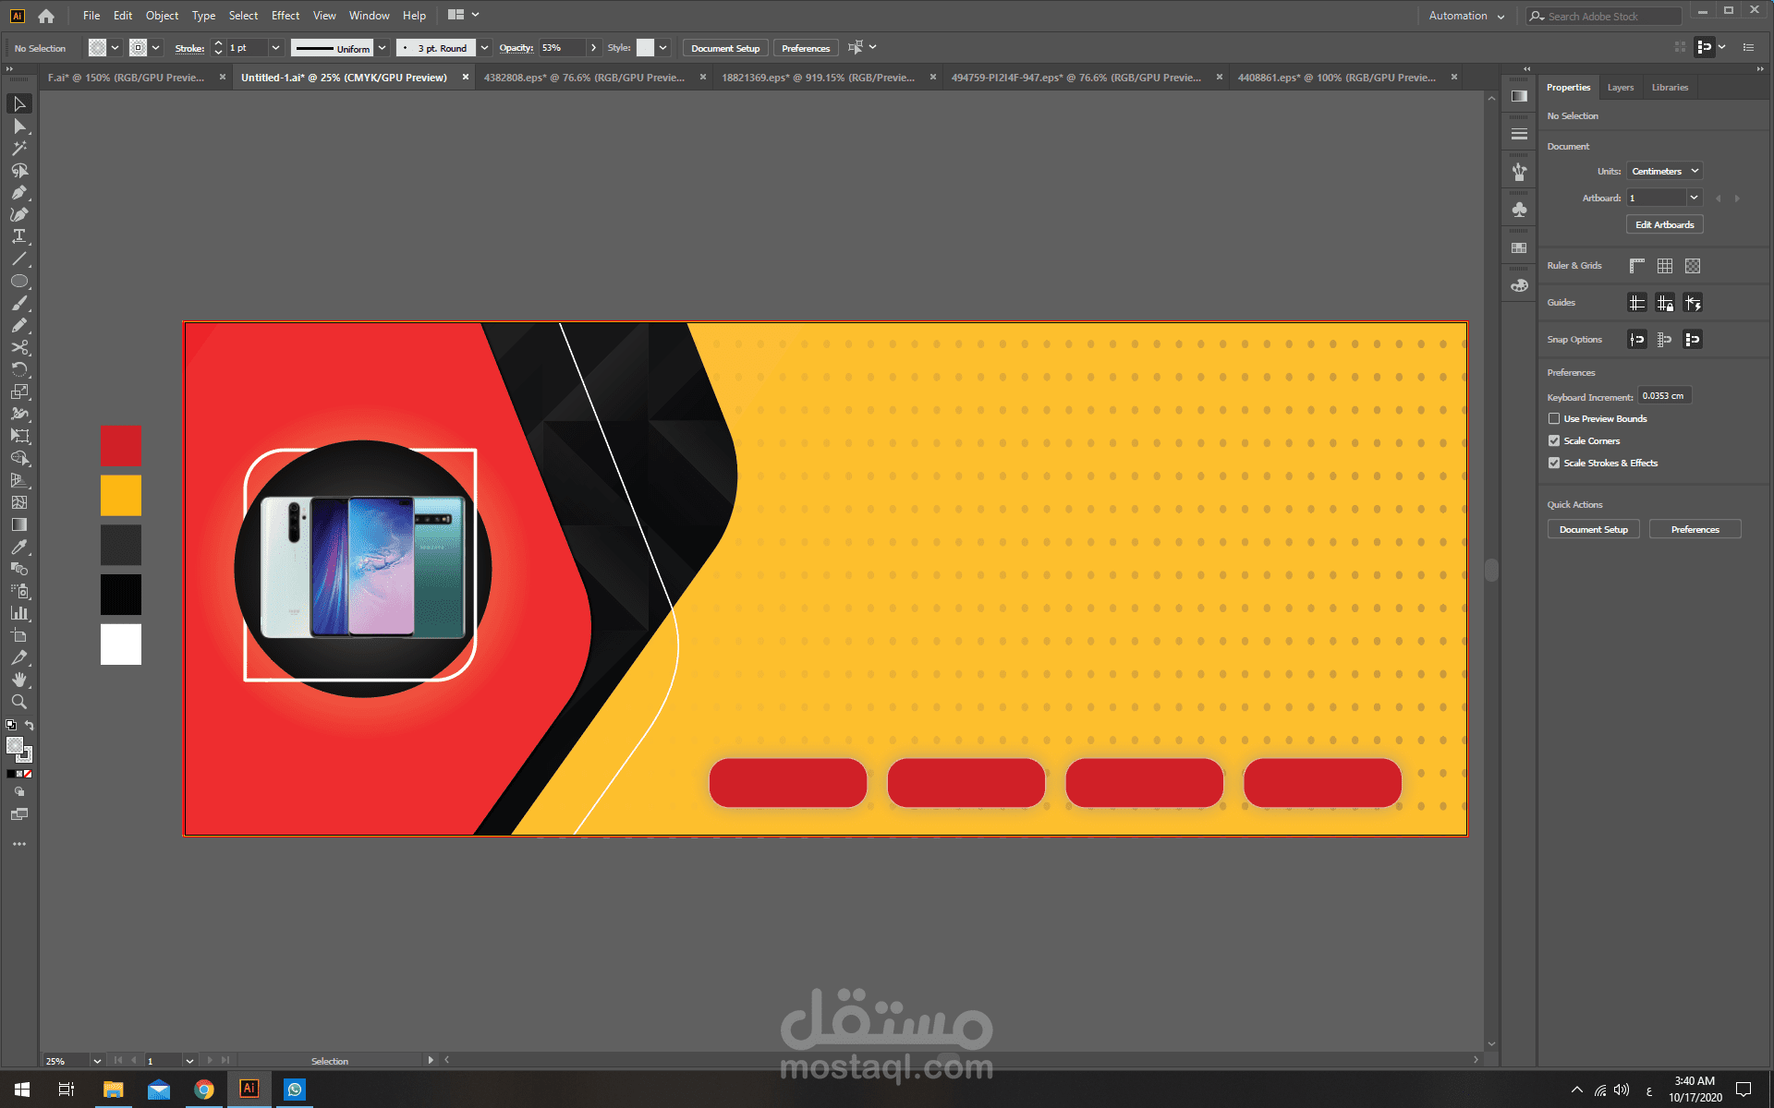This screenshot has height=1108, width=1774.
Task: Open the Units dropdown showing Centimeters
Action: pyautogui.click(x=1664, y=172)
